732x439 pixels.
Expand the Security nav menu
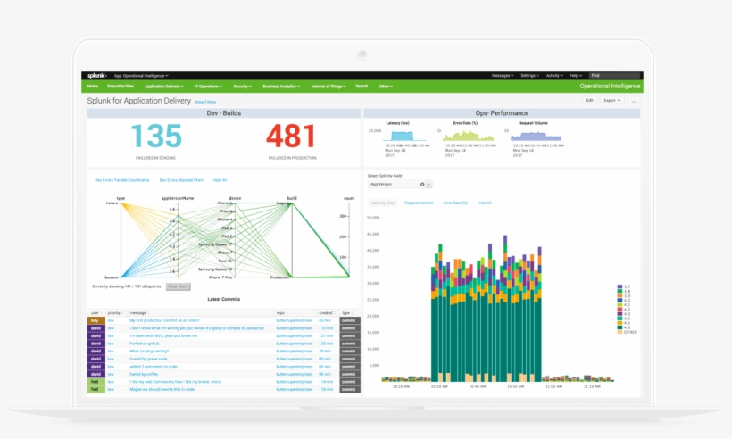click(x=242, y=87)
